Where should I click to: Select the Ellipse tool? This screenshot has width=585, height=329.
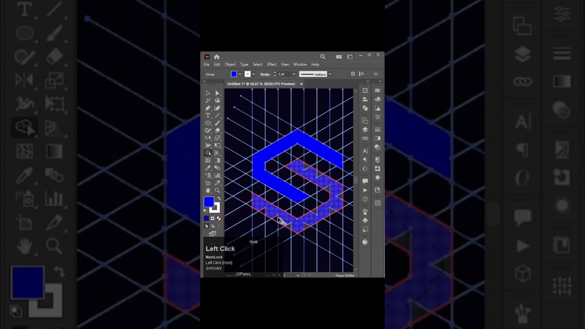(208, 123)
